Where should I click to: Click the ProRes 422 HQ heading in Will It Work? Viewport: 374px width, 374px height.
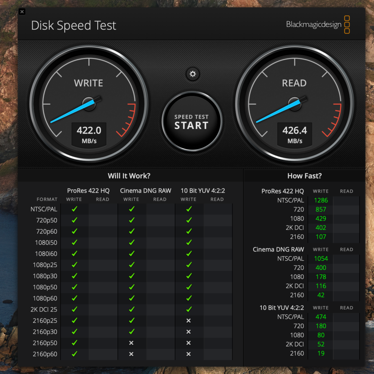click(88, 191)
